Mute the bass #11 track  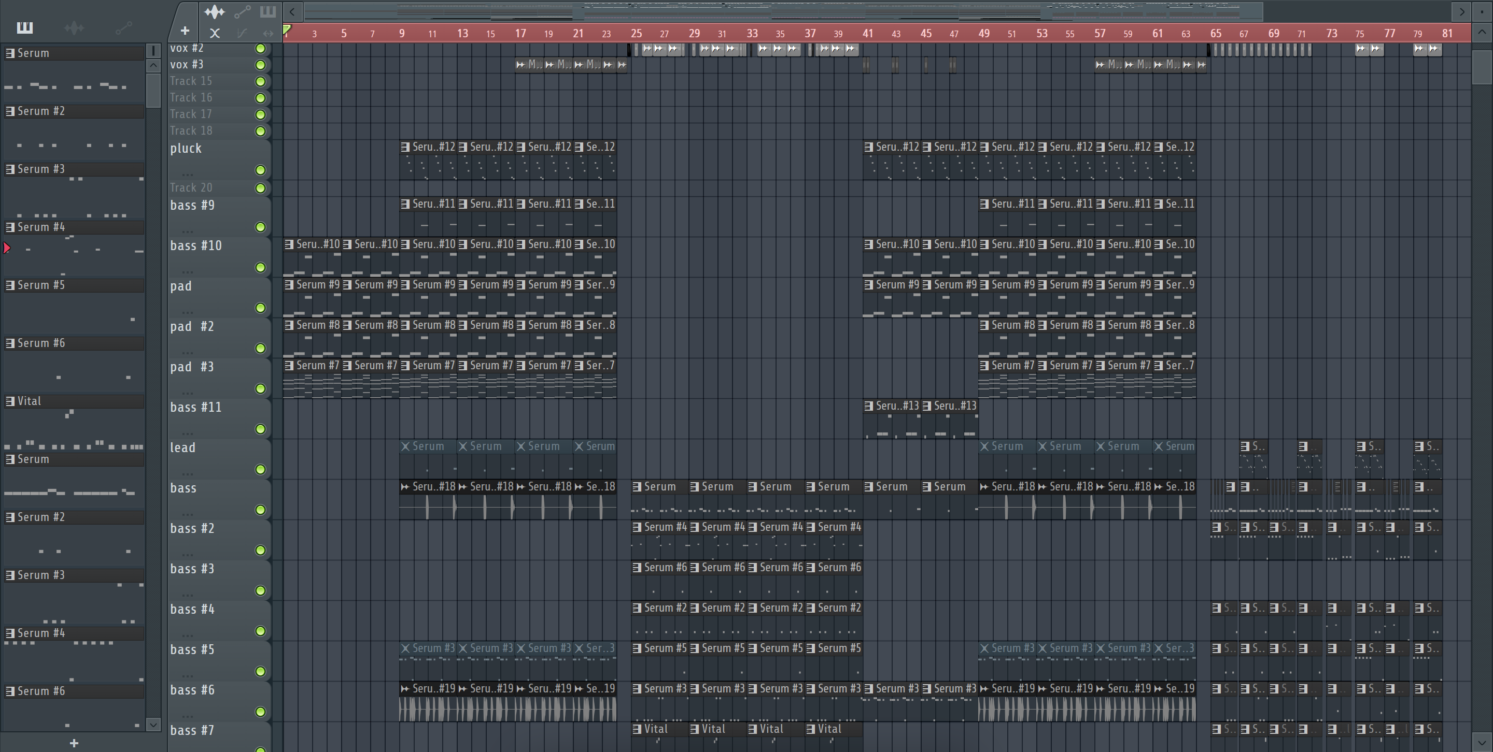(261, 429)
